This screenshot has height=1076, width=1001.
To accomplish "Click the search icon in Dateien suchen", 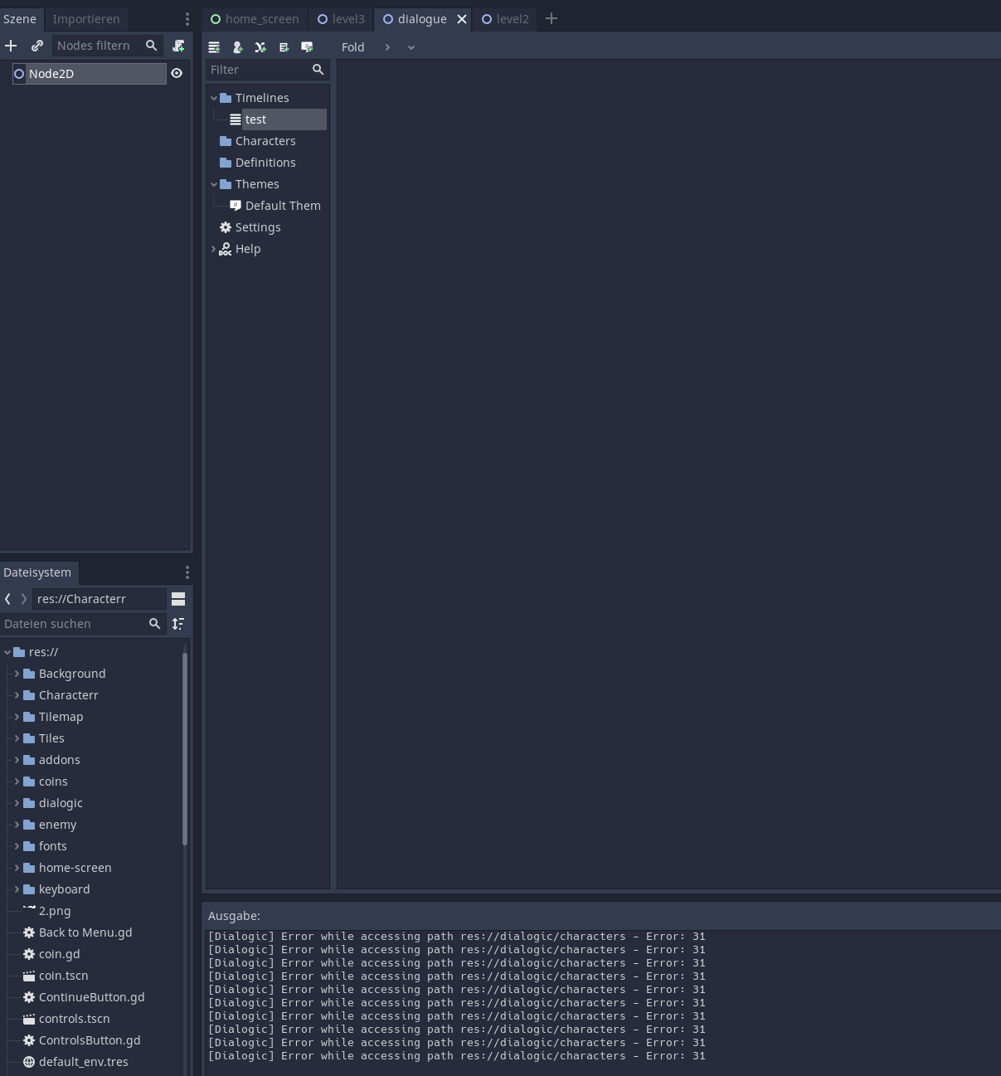I will (x=155, y=623).
